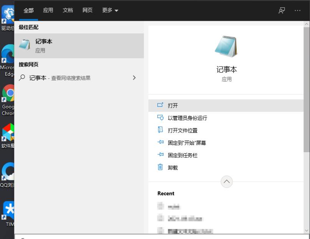Open 驱动总裁 desktop icon
Image resolution: width=310 pixels, height=239 pixels.
pyautogui.click(x=8, y=13)
